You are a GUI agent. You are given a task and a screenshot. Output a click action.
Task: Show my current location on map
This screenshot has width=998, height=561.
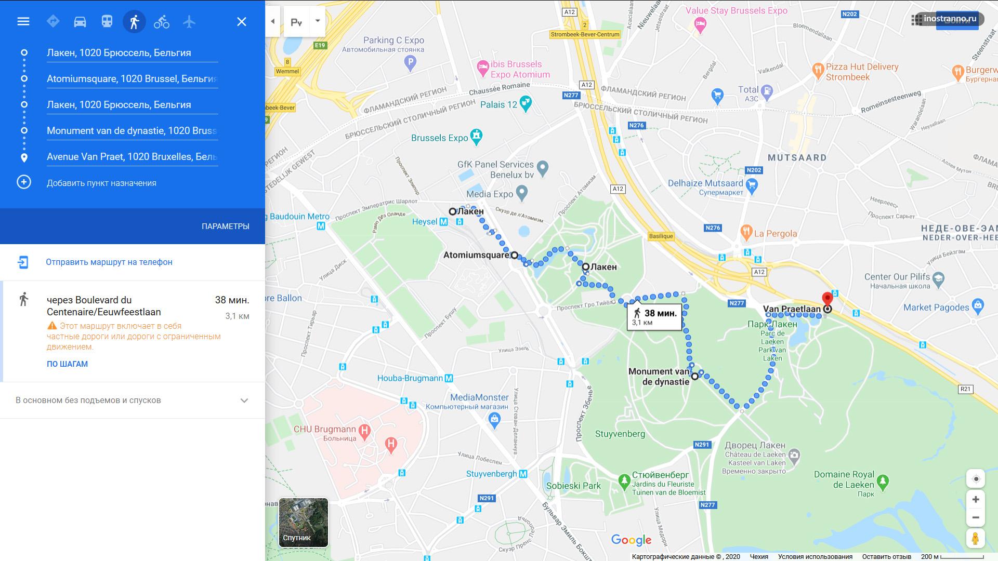976,479
